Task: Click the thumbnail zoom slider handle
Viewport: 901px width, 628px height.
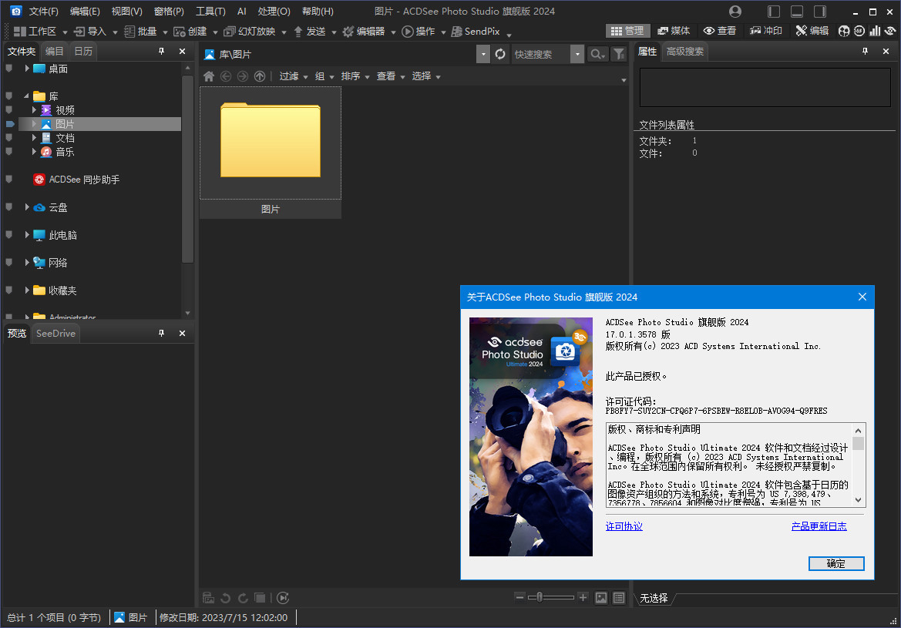Action: (540, 597)
